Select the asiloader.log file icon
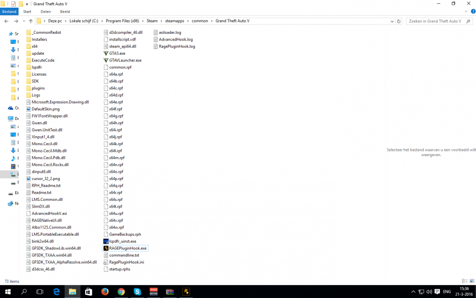Image resolution: width=476 pixels, height=298 pixels. coord(156,32)
